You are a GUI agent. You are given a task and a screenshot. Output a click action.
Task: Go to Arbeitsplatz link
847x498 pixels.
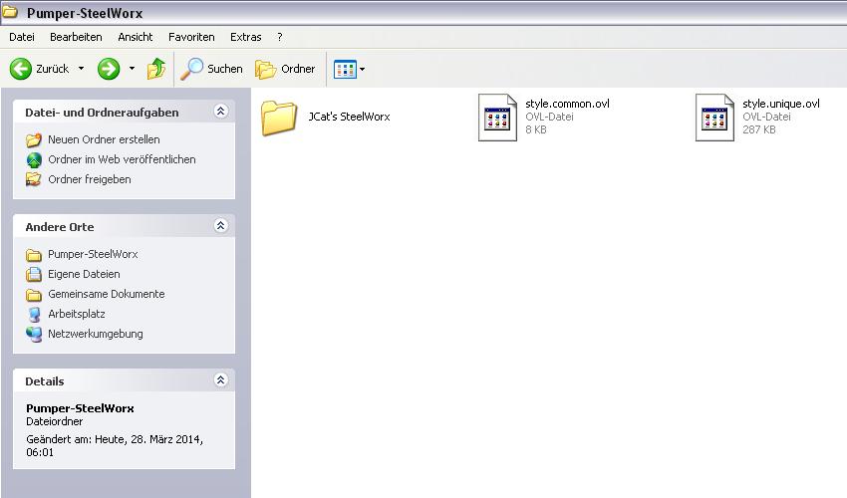(76, 314)
